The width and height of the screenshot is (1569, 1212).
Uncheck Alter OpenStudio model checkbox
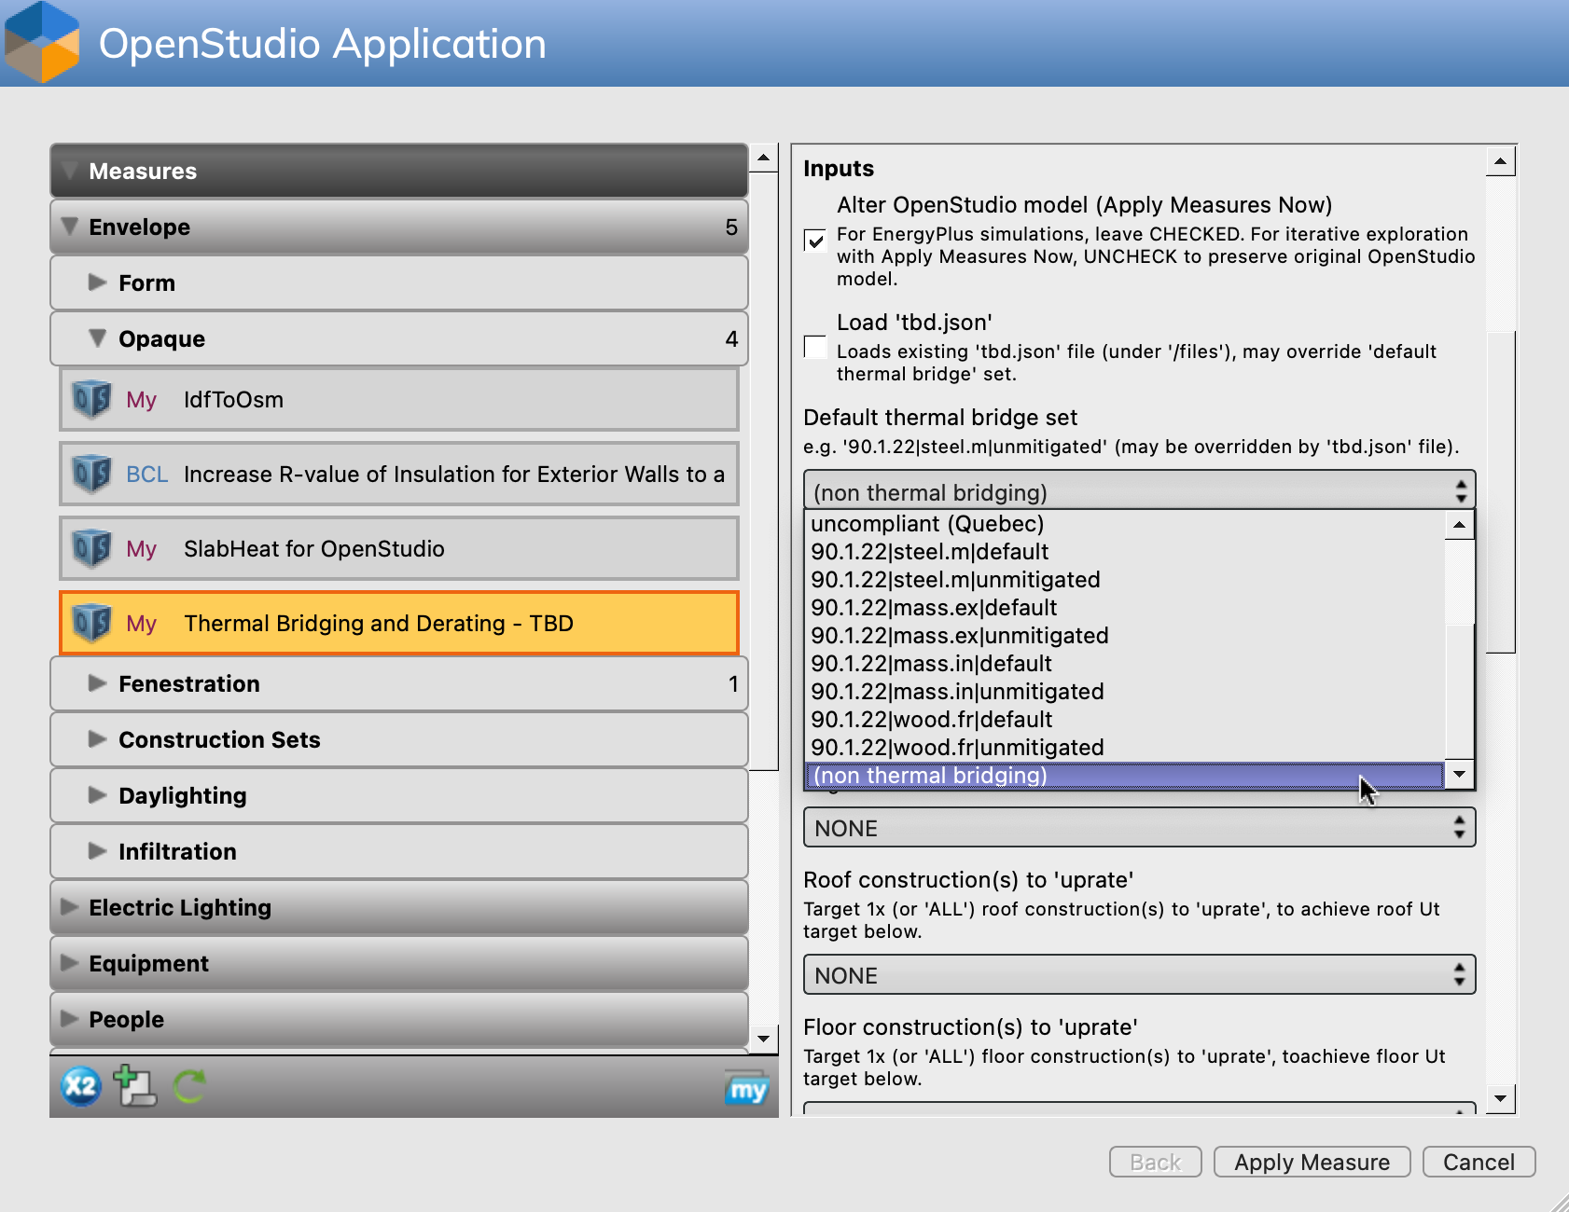pos(815,241)
